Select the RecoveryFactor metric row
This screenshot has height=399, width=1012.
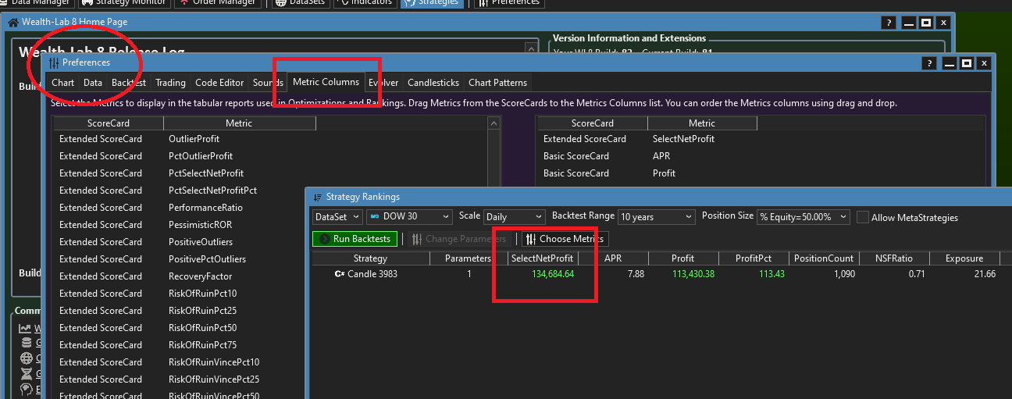pos(179,276)
